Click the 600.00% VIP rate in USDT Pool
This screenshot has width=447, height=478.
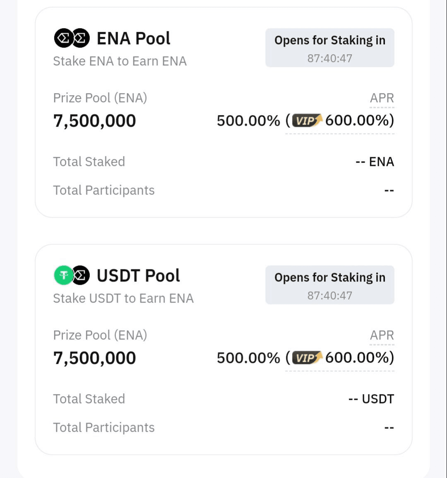pos(357,358)
